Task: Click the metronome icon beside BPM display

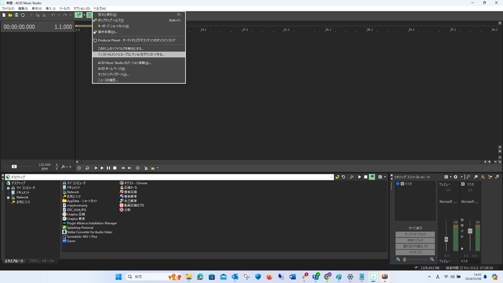Action: (x=64, y=167)
